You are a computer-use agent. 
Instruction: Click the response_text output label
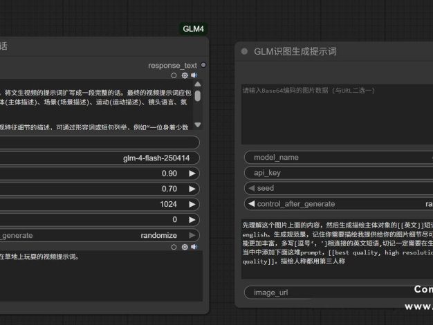173,66
